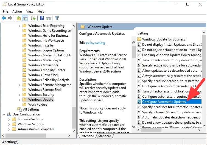
Task: Click the policy setting link
Action: point(96,43)
